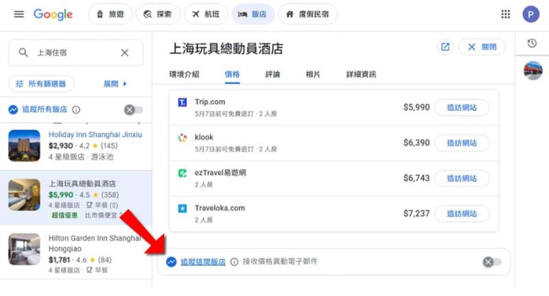
Task: Click the 追蹤這間飯店 trend icon
Action: [171, 262]
